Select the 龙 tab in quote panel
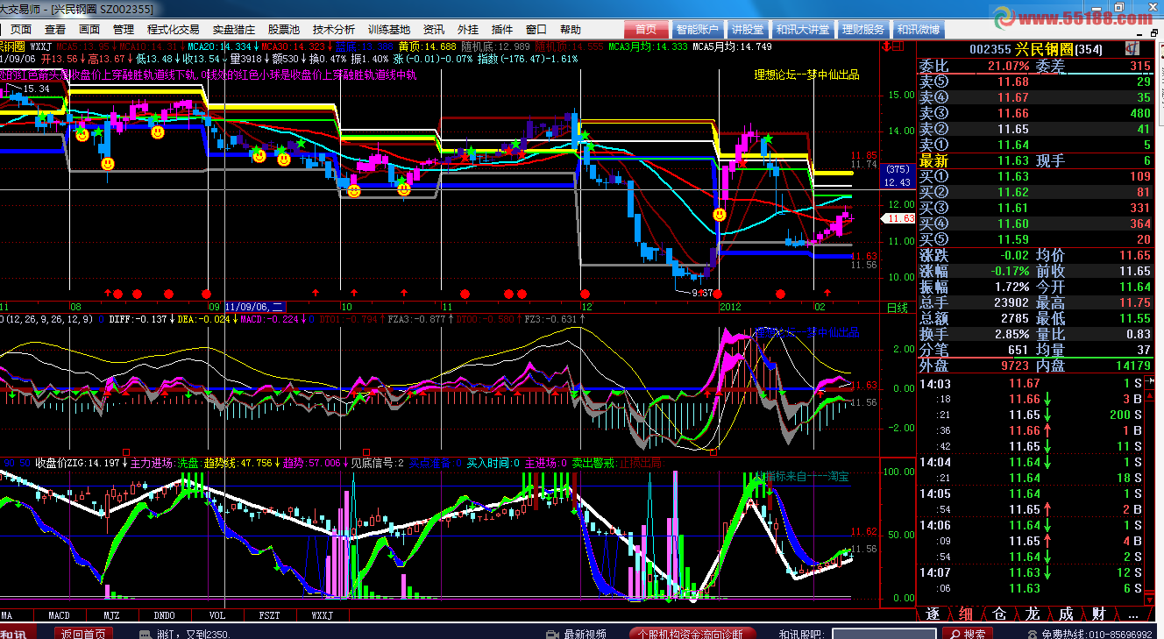The width and height of the screenshot is (1164, 639). click(x=1033, y=614)
